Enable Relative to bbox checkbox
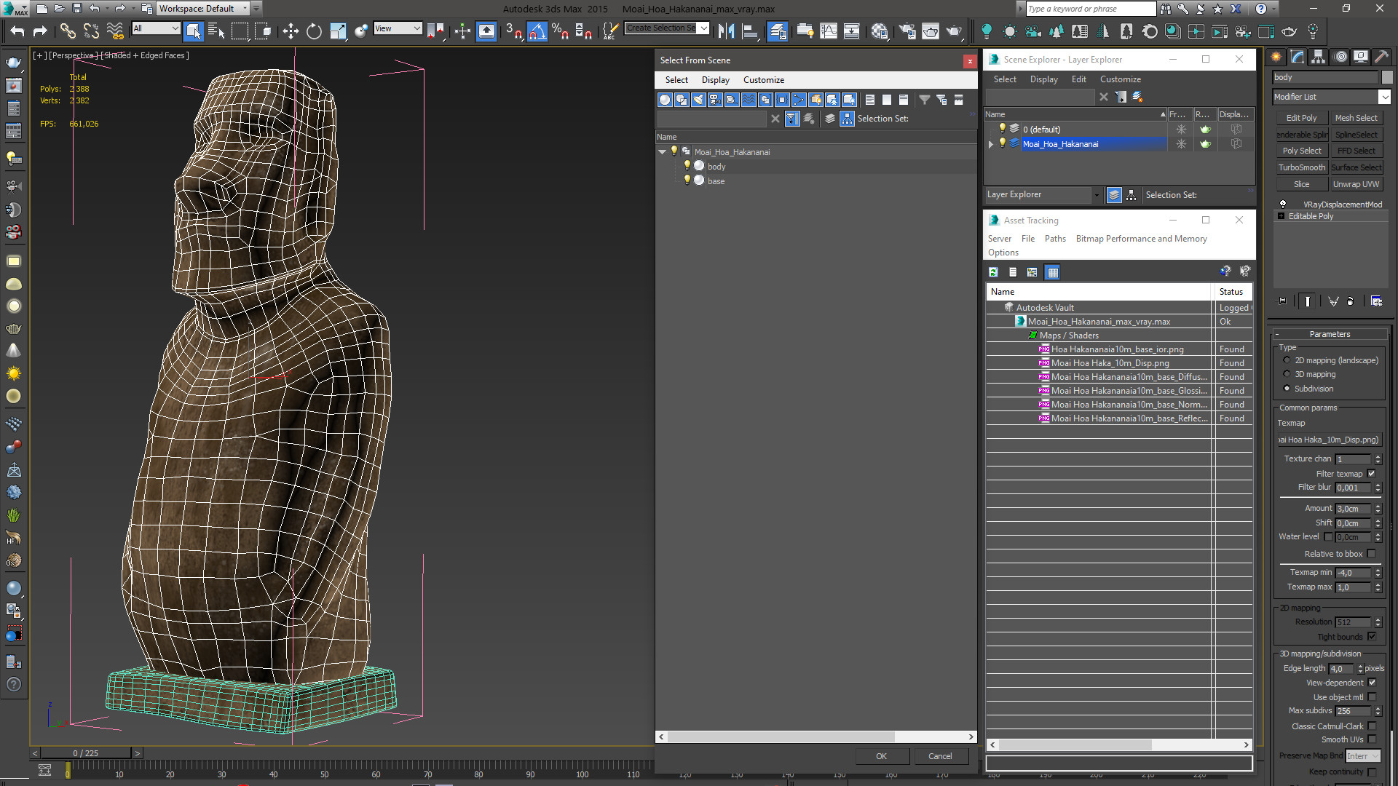Image resolution: width=1398 pixels, height=786 pixels. pyautogui.click(x=1372, y=554)
